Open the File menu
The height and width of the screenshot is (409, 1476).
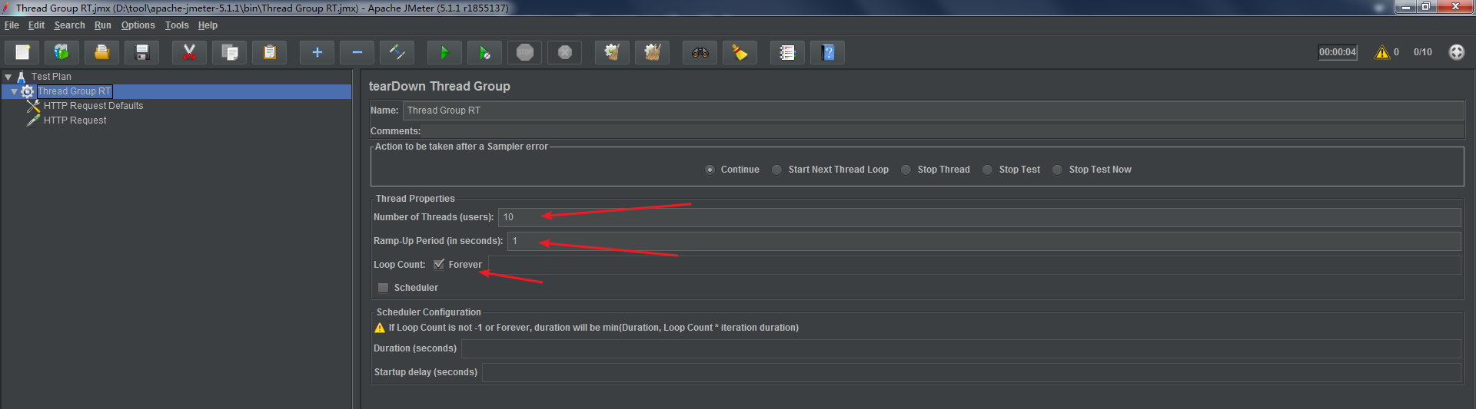[x=12, y=25]
